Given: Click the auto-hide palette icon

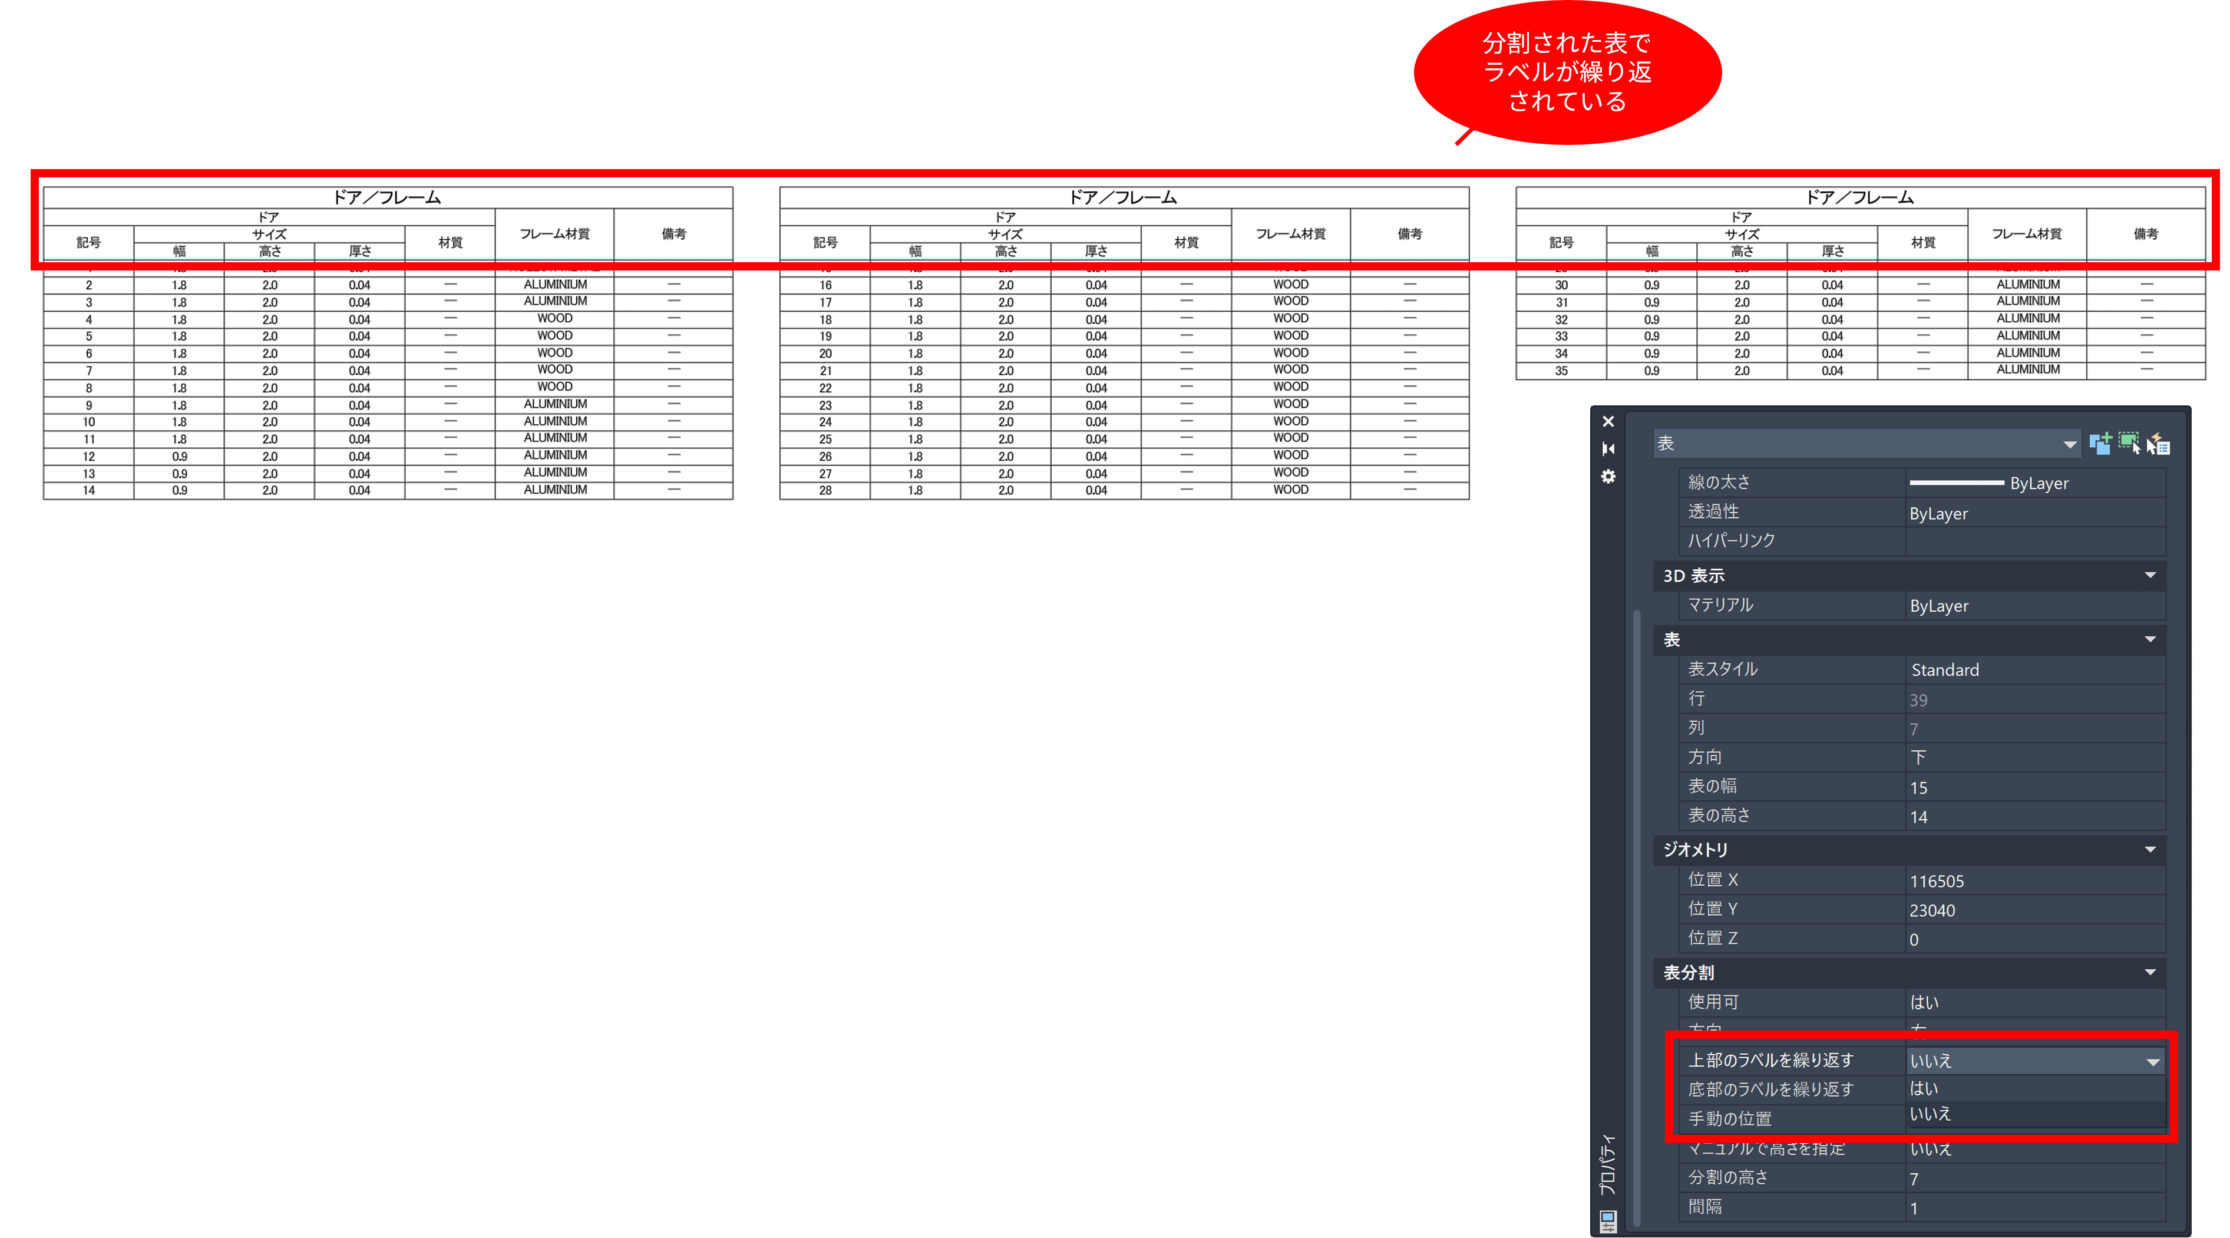Looking at the screenshot, I should [1608, 448].
